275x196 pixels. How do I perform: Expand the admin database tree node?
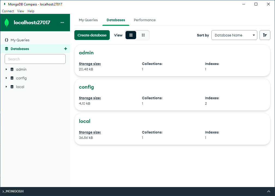pos(6,69)
